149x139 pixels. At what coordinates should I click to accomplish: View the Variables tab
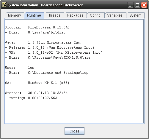[115, 15]
